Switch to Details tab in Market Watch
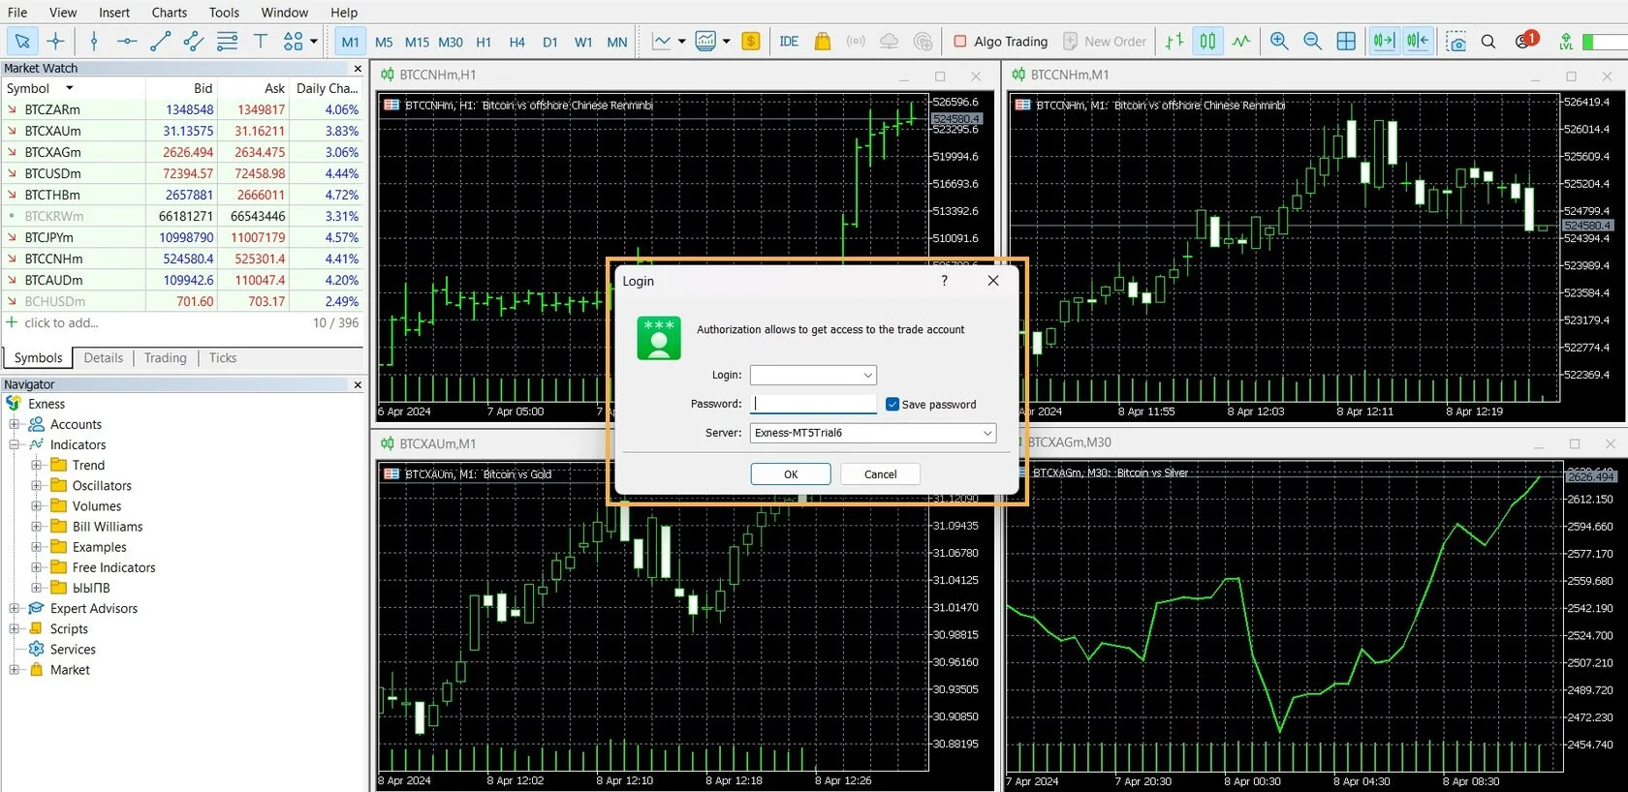The image size is (1628, 792). point(104,357)
